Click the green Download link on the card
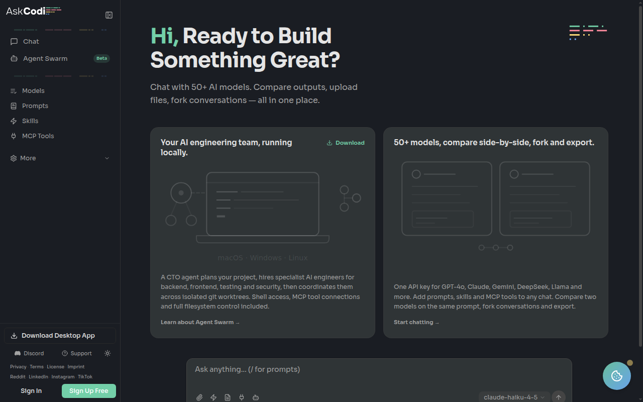The width and height of the screenshot is (643, 402). pos(346,143)
